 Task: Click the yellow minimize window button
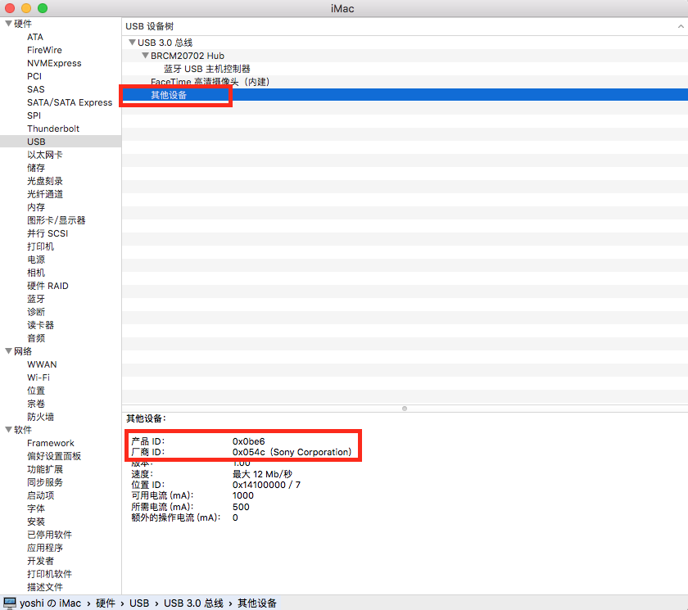click(26, 8)
